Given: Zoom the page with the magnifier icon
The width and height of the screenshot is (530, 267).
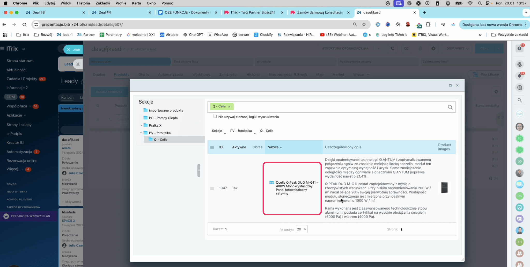Looking at the screenshot, I should coord(355,24).
